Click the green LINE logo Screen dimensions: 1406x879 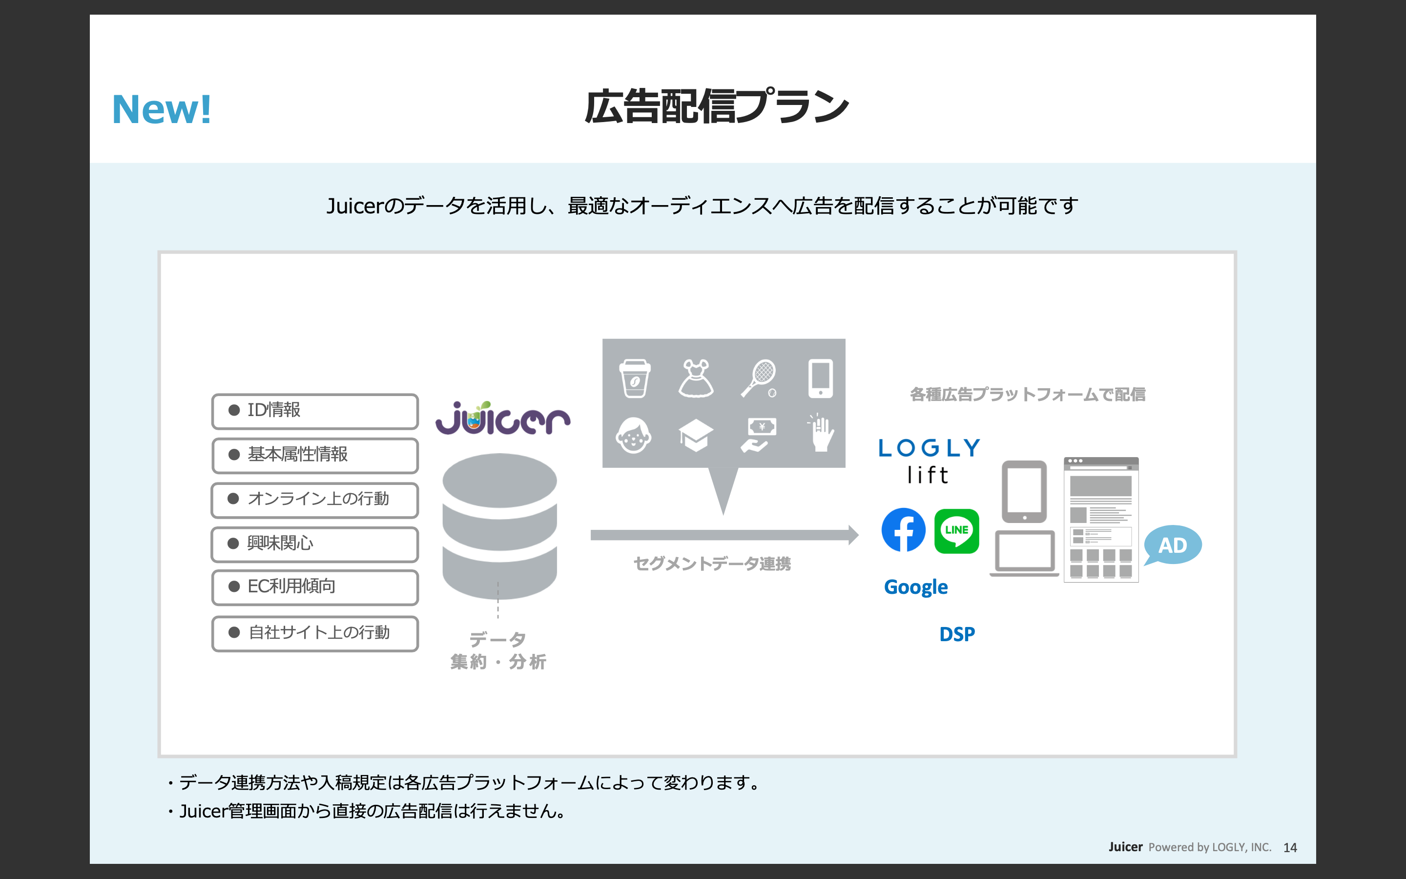click(x=956, y=531)
